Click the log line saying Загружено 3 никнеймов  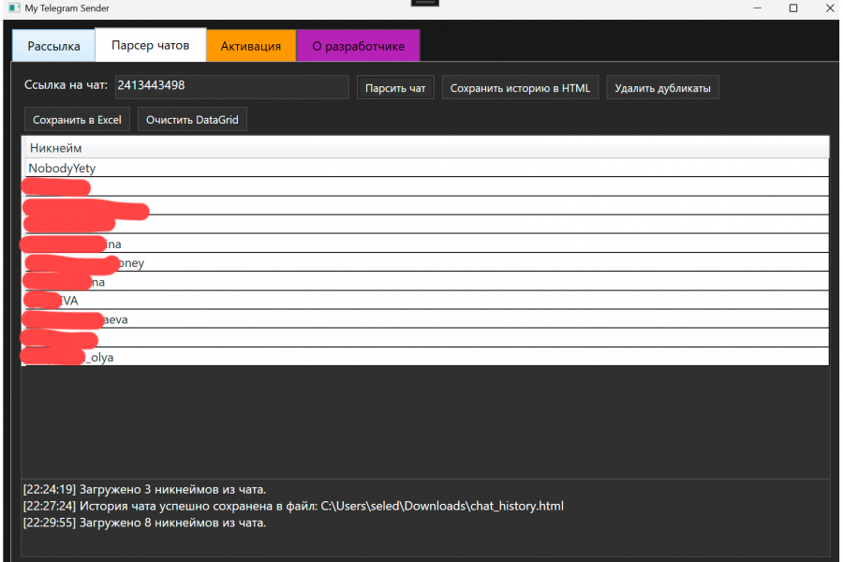coord(144,489)
